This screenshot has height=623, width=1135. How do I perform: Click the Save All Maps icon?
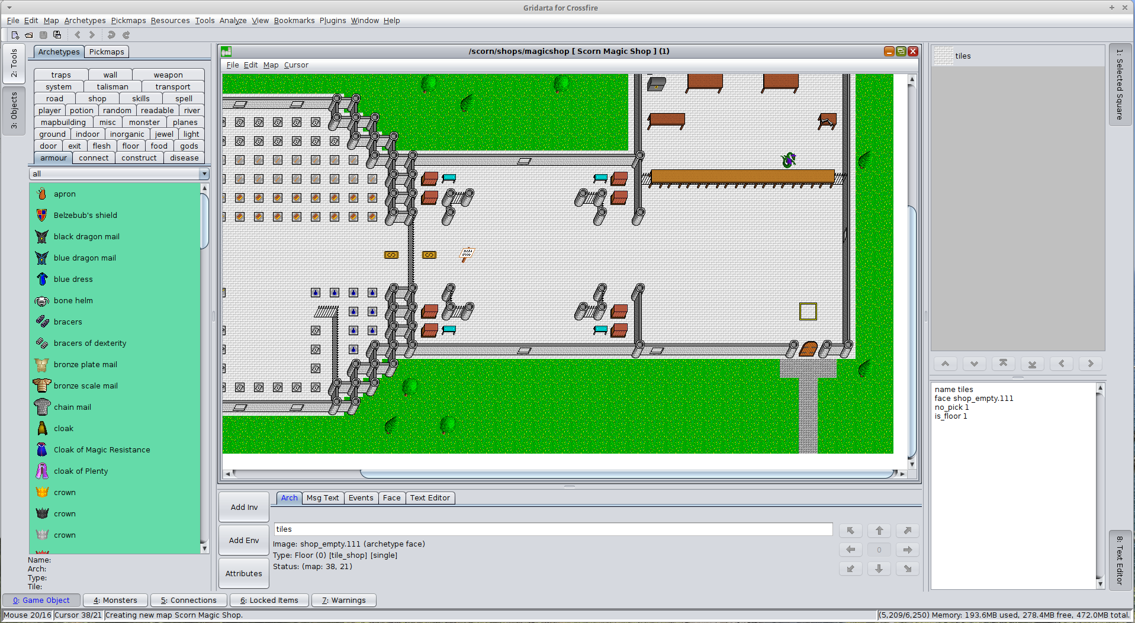57,35
